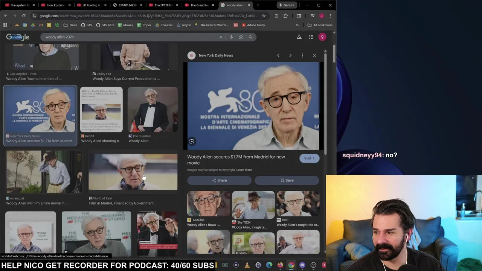Start voice search with the microphone icon

coord(231,37)
